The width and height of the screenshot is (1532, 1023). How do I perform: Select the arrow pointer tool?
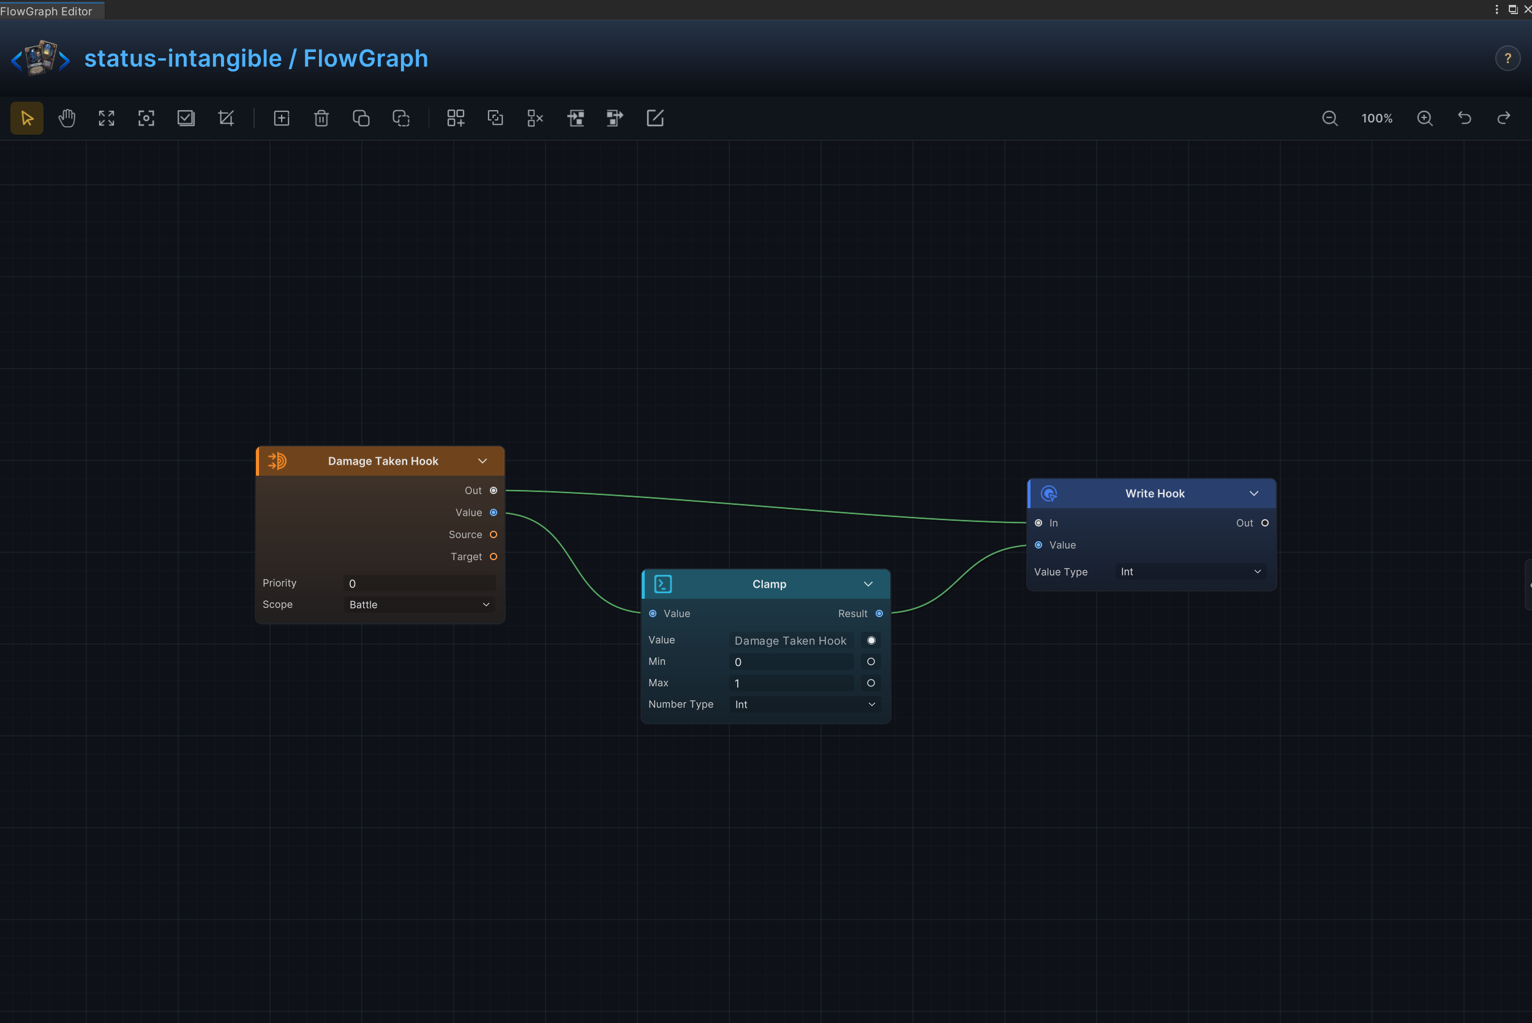(27, 118)
